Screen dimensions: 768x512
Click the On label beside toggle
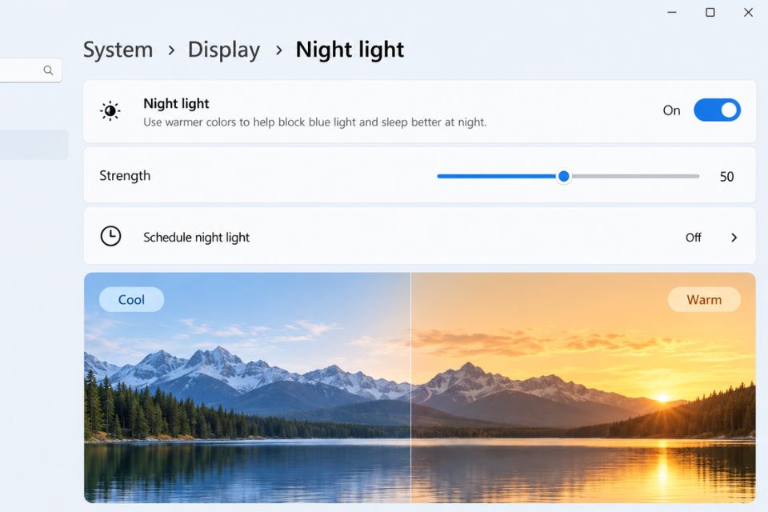click(x=671, y=110)
